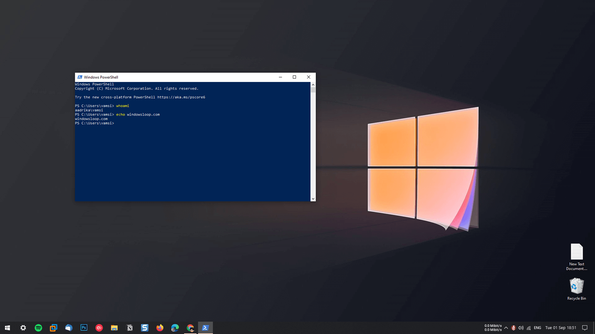
Task: Open the volume control in the tray
Action: [521, 328]
